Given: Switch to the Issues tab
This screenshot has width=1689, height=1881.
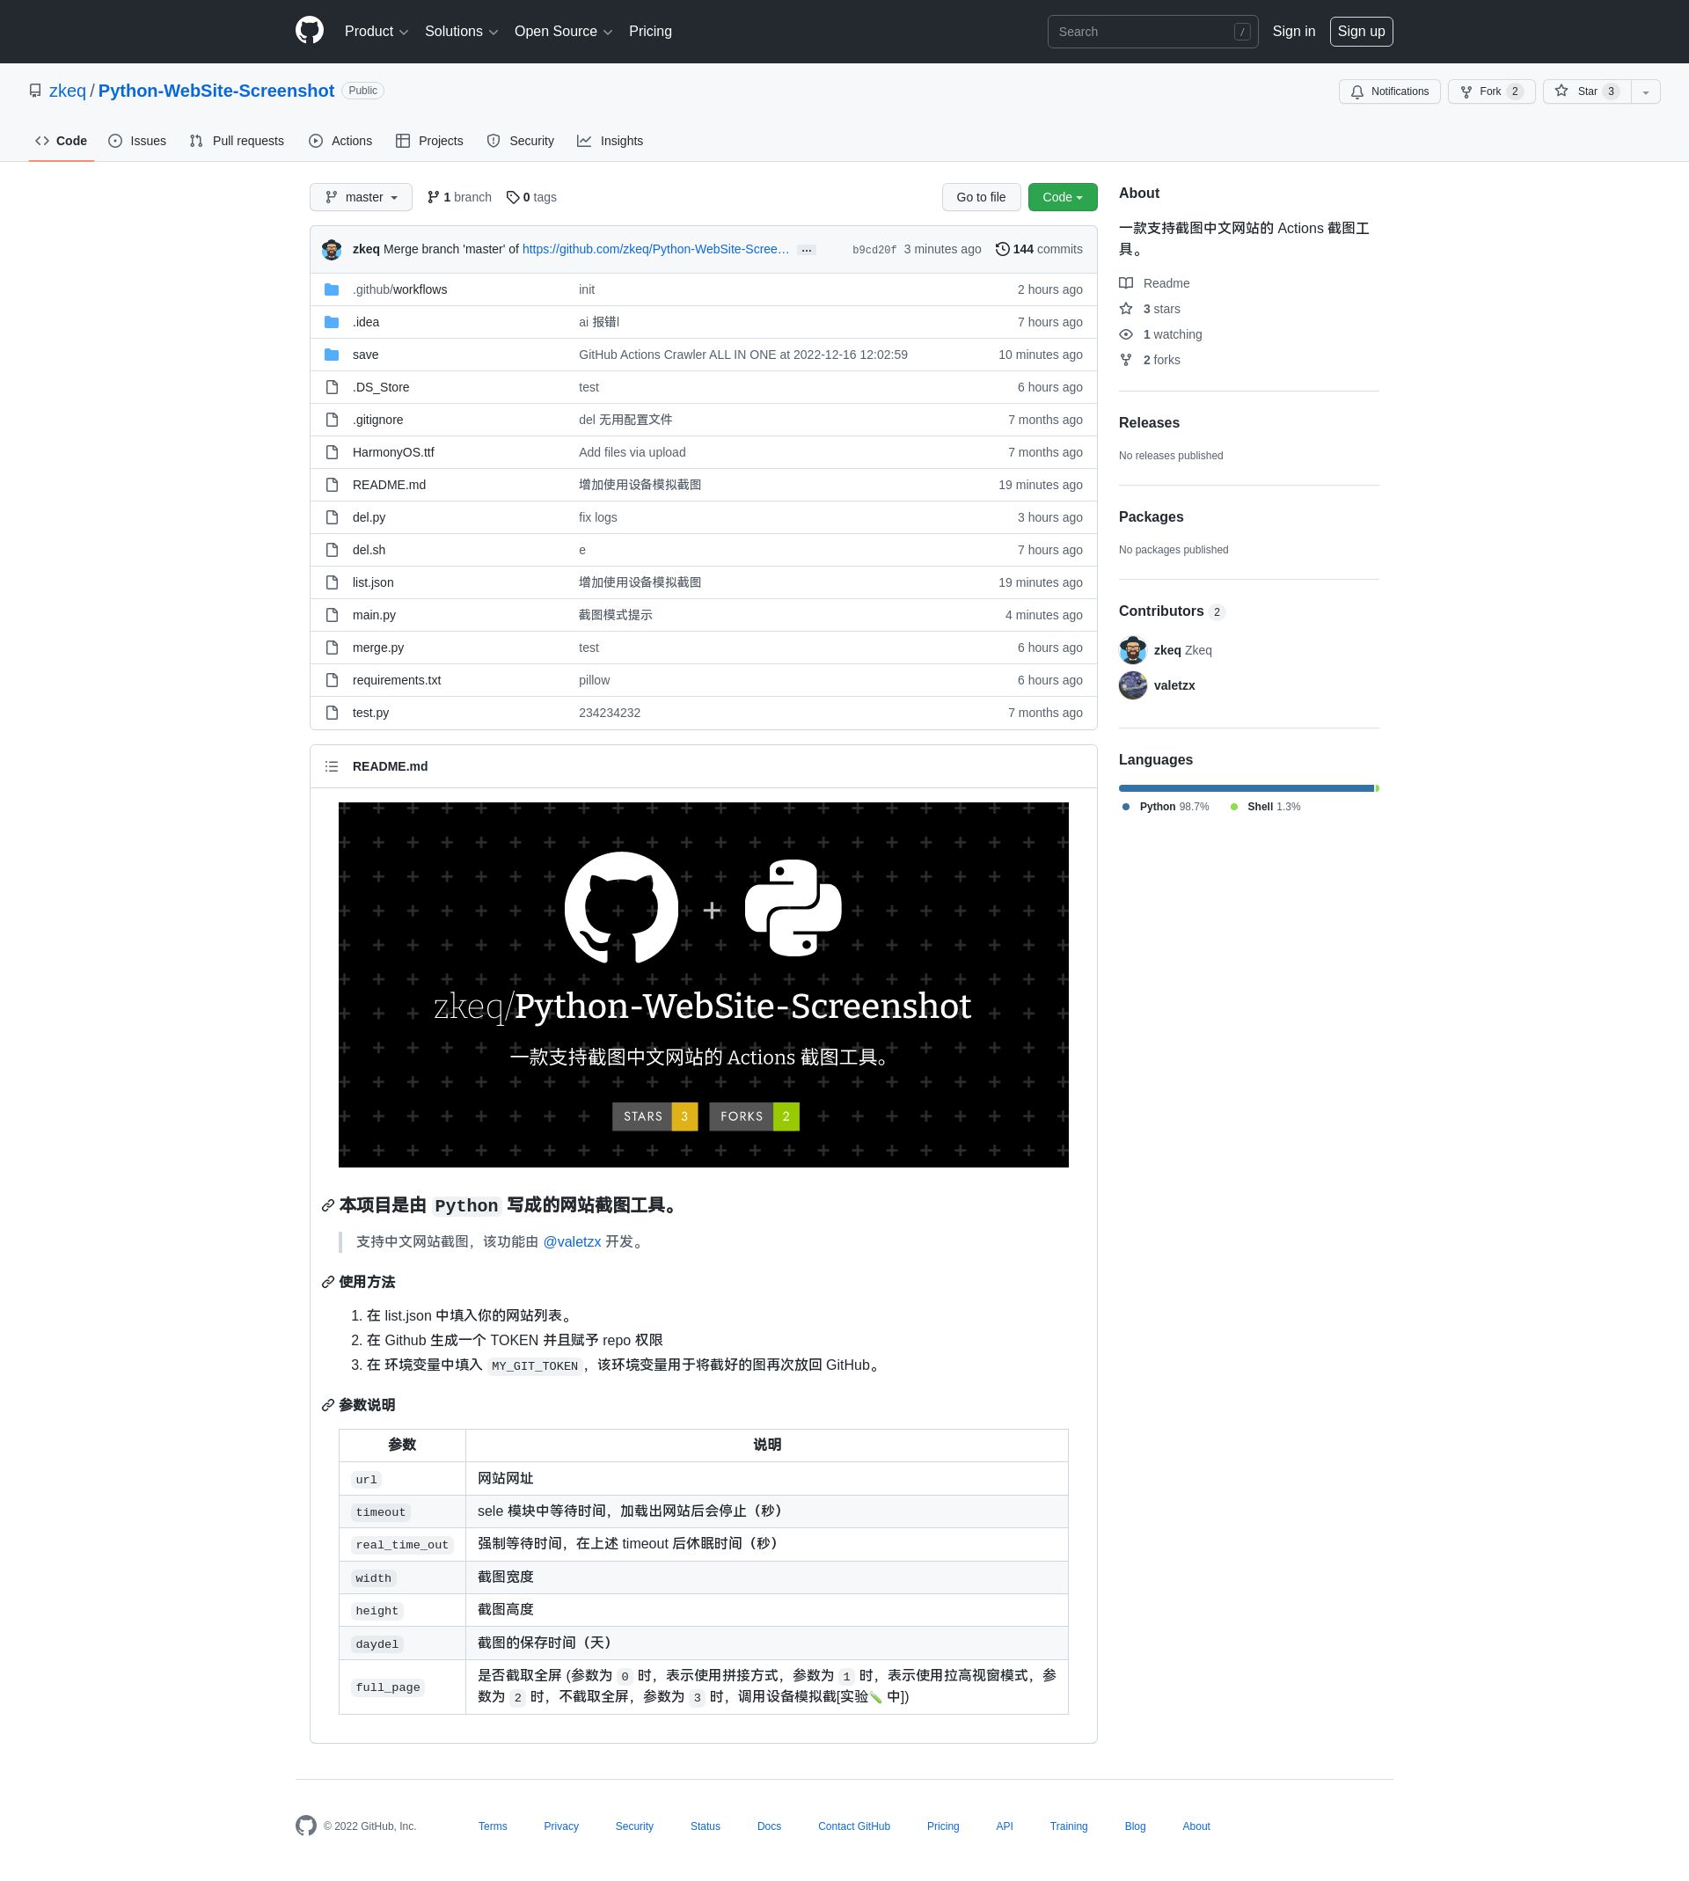Looking at the screenshot, I should (137, 140).
